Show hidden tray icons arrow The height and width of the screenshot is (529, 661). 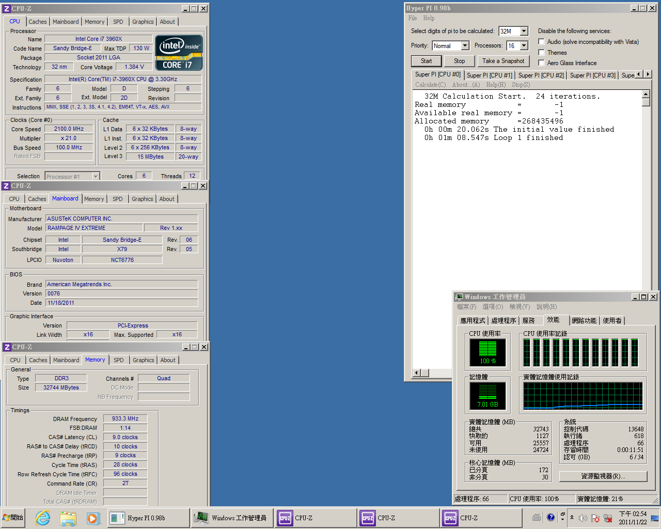coord(572,517)
